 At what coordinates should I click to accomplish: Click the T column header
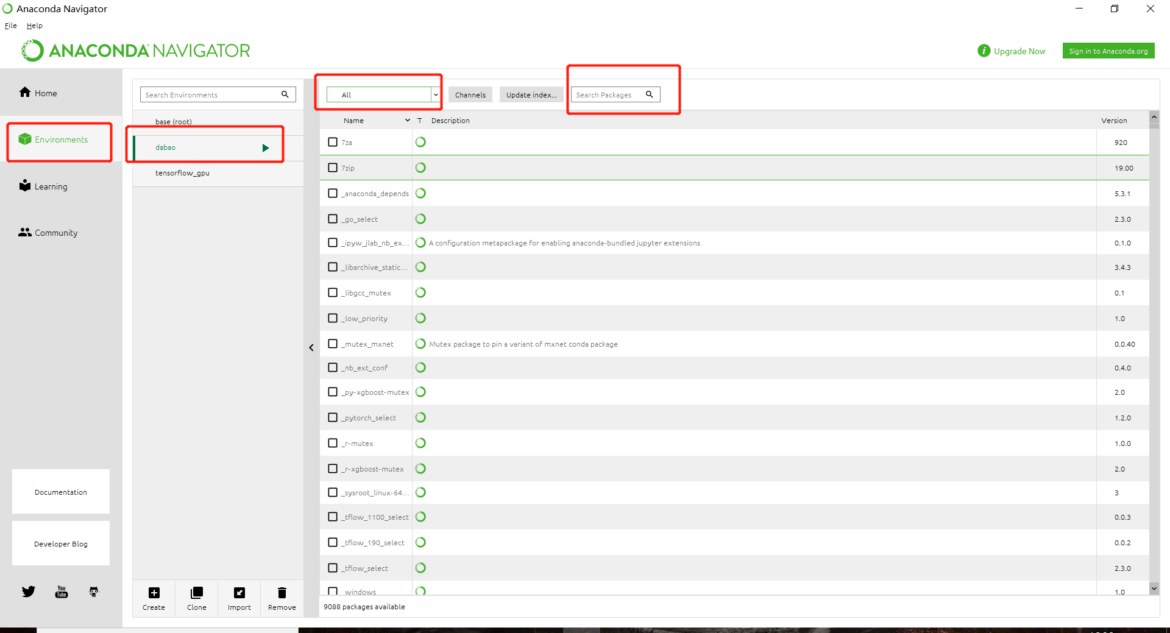click(419, 121)
